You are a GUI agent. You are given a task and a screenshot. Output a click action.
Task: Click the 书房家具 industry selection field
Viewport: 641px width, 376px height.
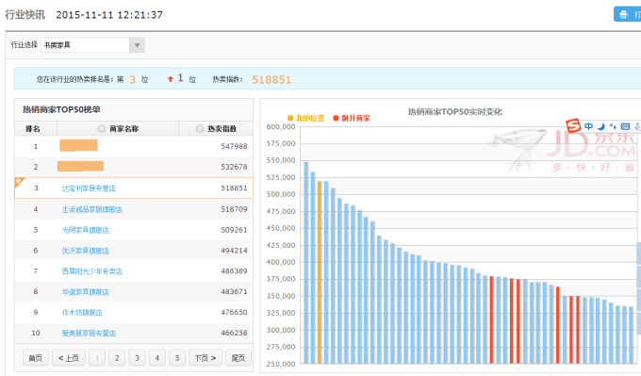[85, 45]
